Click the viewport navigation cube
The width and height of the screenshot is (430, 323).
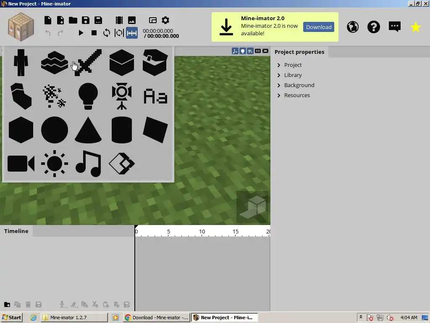click(252, 207)
